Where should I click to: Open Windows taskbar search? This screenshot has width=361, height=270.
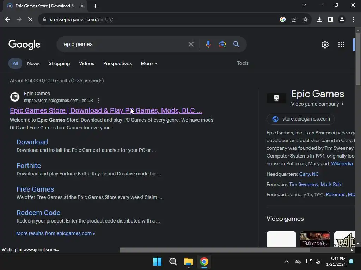(x=173, y=262)
